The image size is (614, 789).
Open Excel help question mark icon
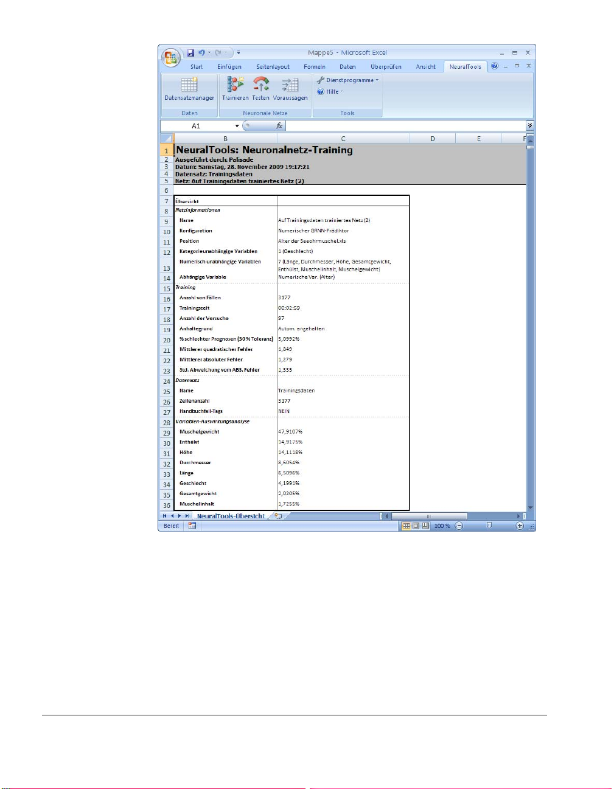pos(495,66)
